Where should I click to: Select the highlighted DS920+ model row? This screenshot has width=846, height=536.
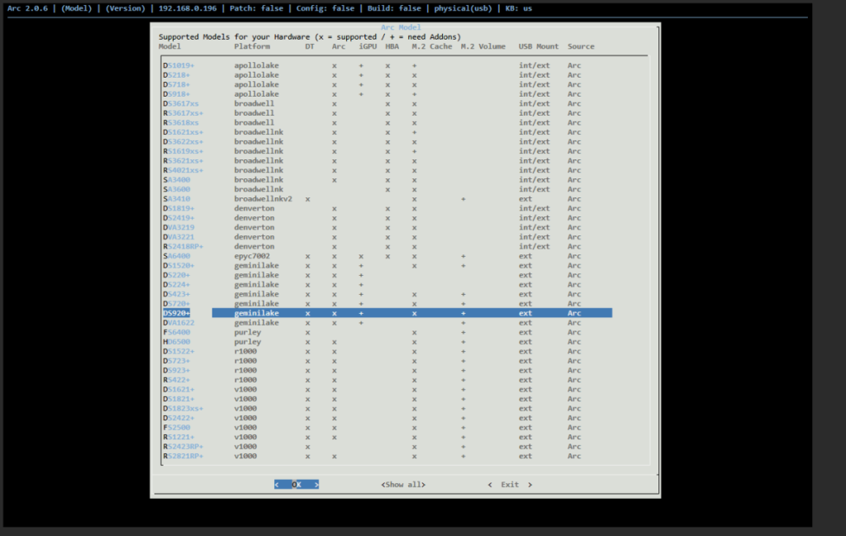point(177,314)
